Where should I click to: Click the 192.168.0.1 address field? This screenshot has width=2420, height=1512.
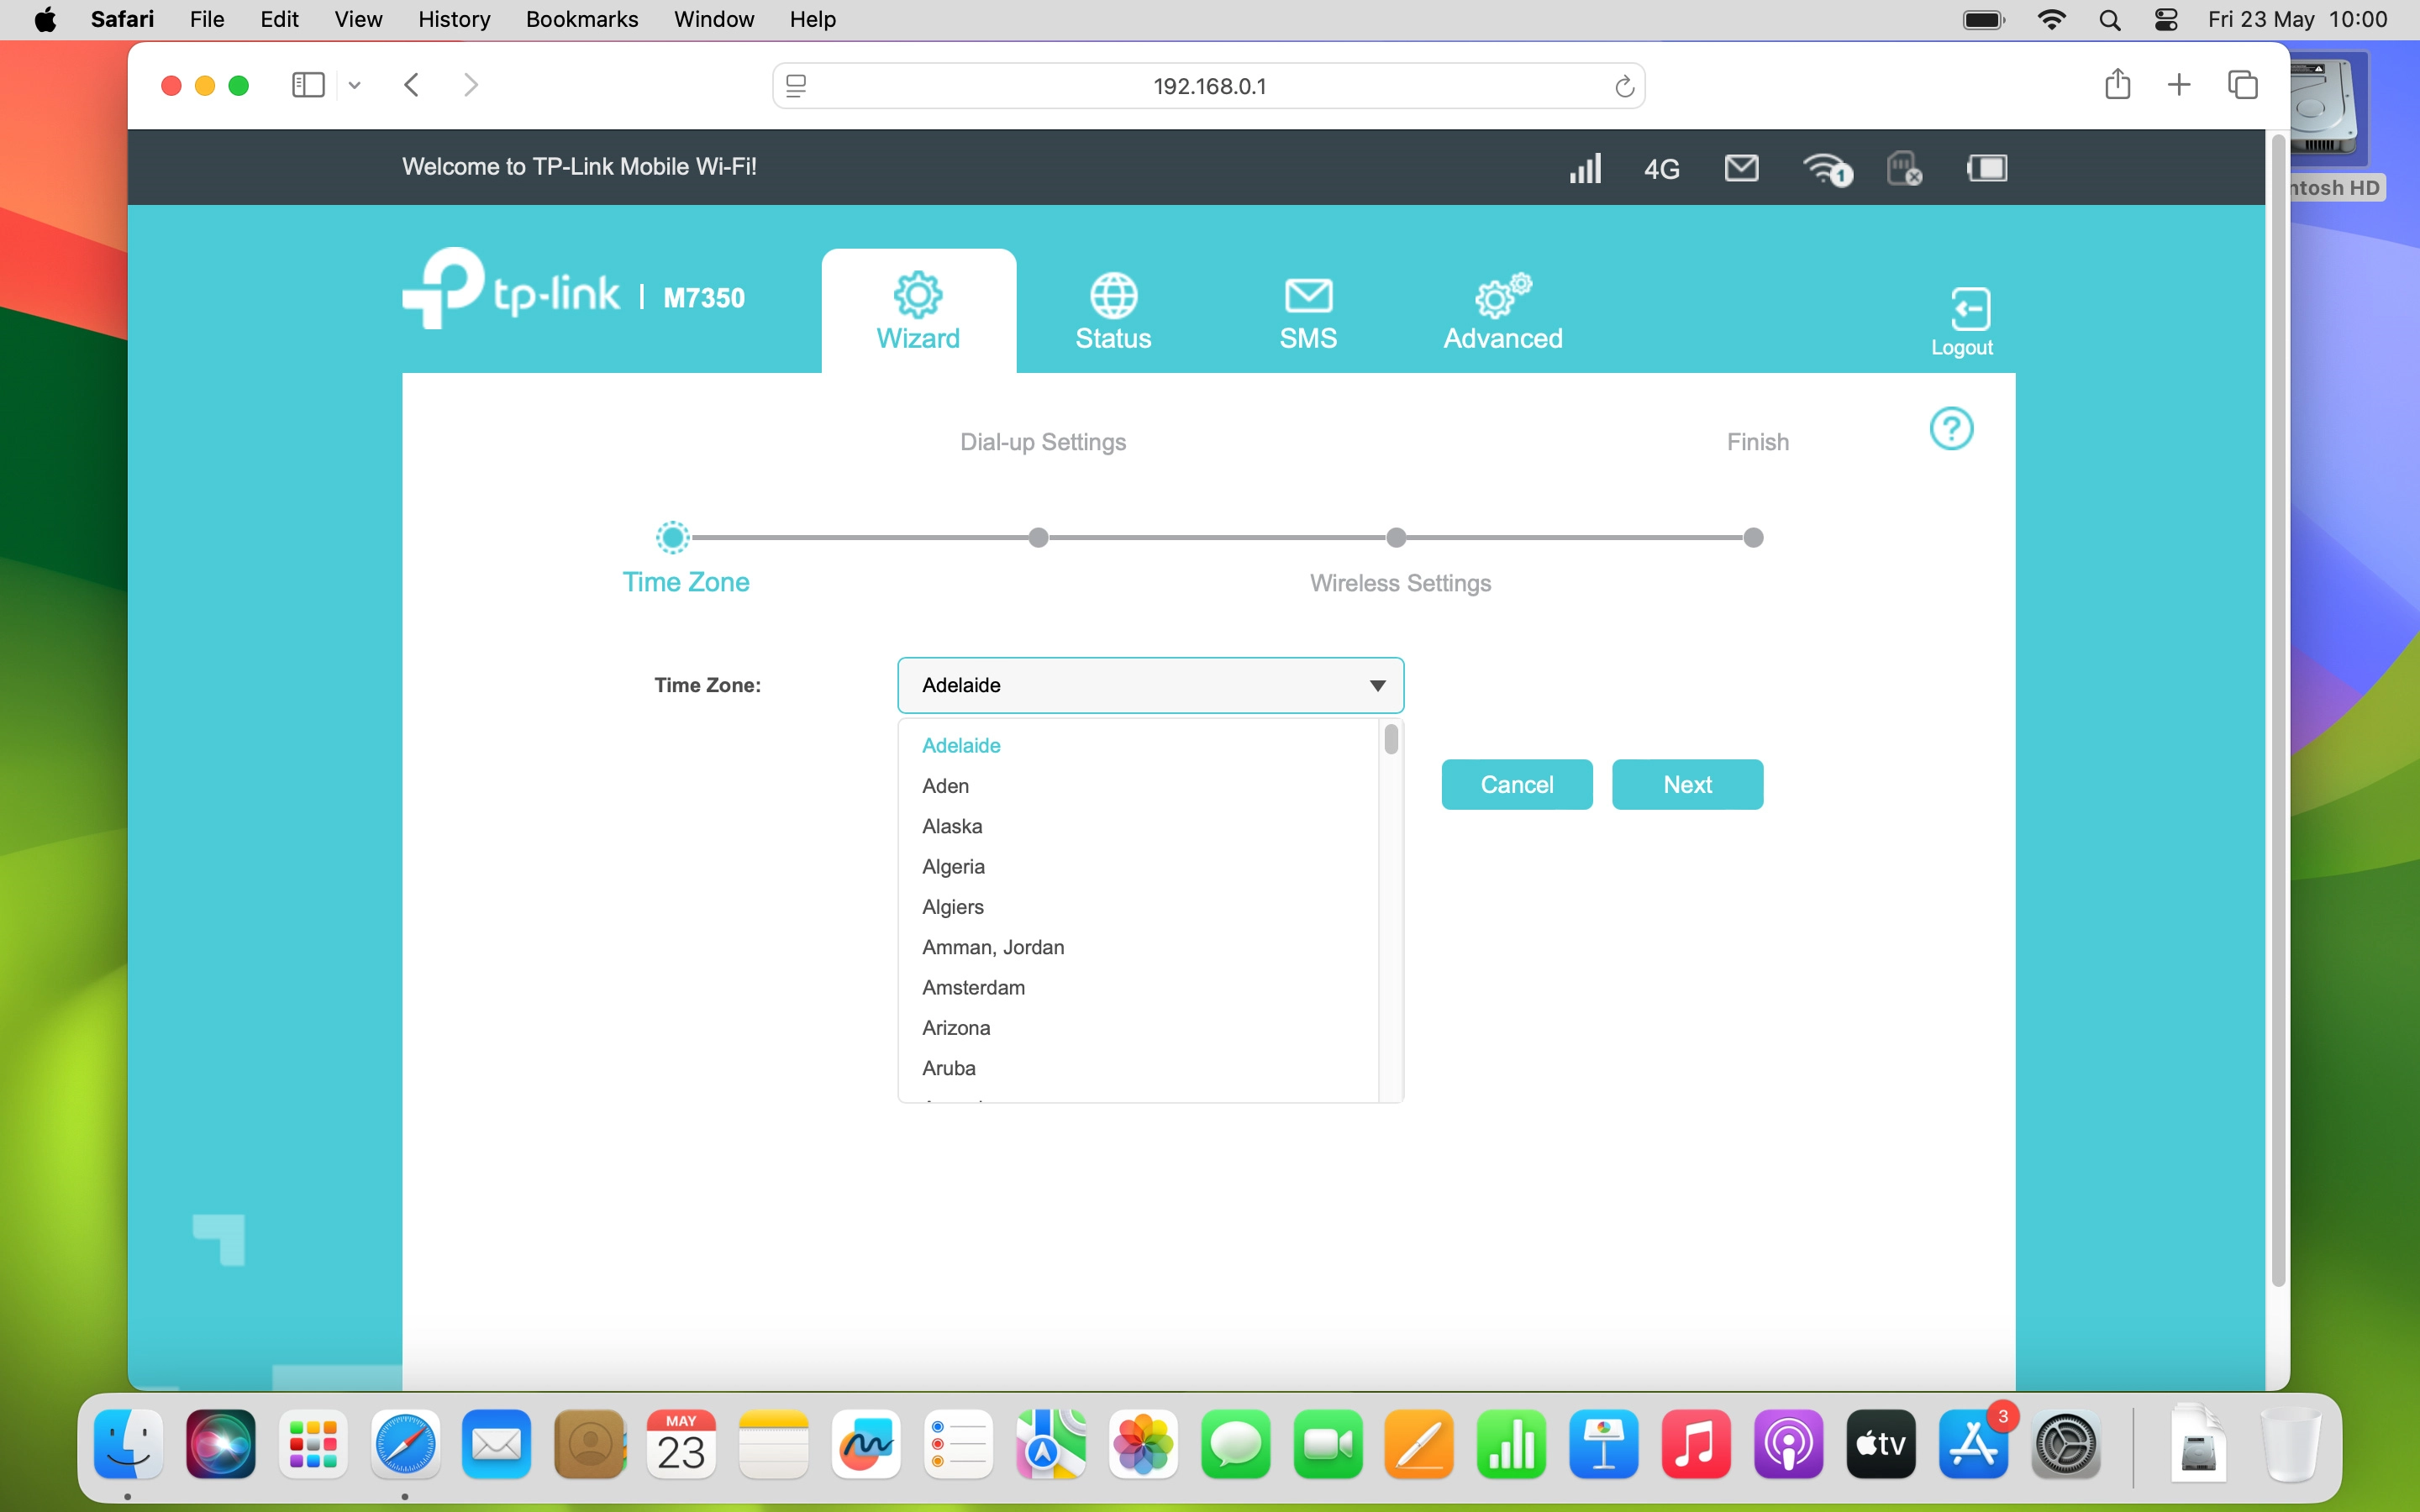click(1209, 87)
